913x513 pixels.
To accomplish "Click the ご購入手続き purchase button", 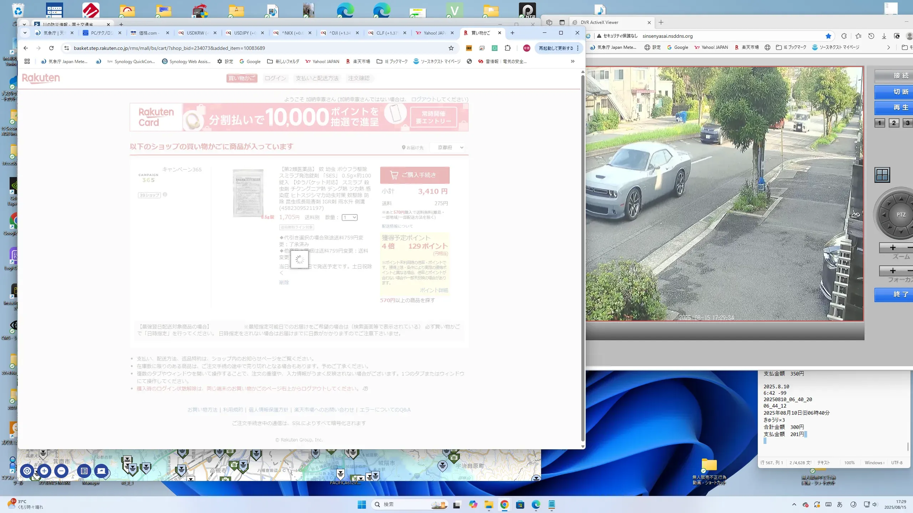I will click(x=414, y=175).
